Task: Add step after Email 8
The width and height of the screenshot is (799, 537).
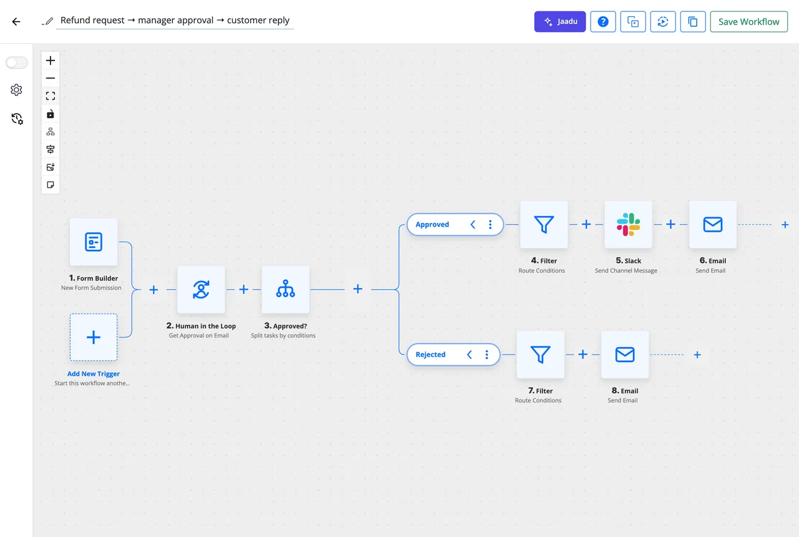Action: (x=697, y=355)
